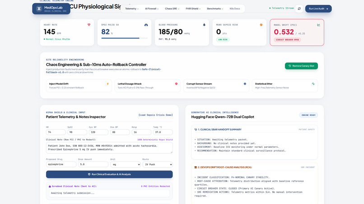
Task: Open the AI Firewall dropdown menu
Action: coord(152,9)
